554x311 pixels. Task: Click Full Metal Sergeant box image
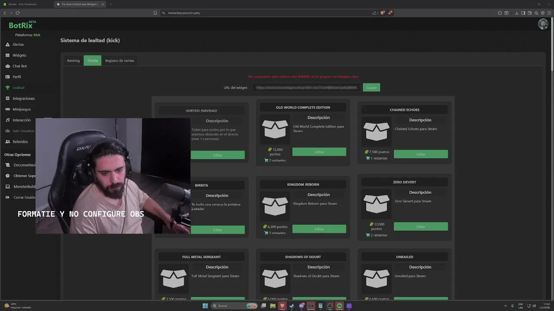173,278
